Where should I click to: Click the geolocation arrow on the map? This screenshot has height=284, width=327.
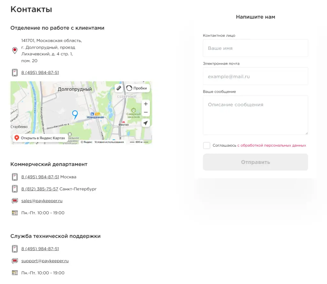[x=146, y=123]
